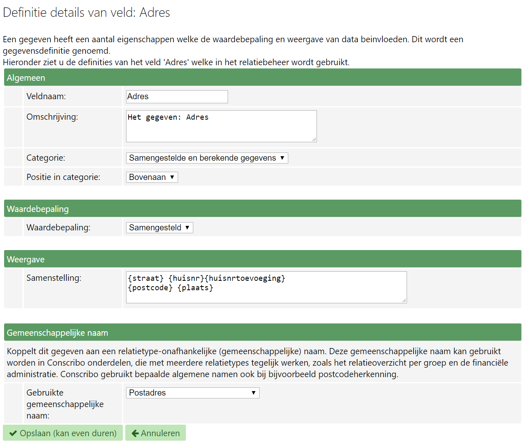Click the green Waardebepaling section header
This screenshot has height=446, width=527.
pos(262,209)
